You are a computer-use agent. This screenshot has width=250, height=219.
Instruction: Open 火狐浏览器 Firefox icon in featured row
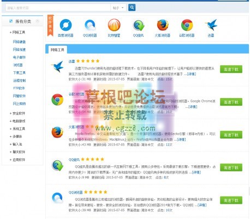coord(163,25)
